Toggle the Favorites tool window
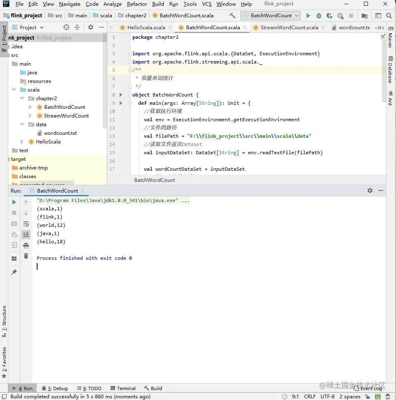Screen dimensions: 396x400 click(4, 362)
